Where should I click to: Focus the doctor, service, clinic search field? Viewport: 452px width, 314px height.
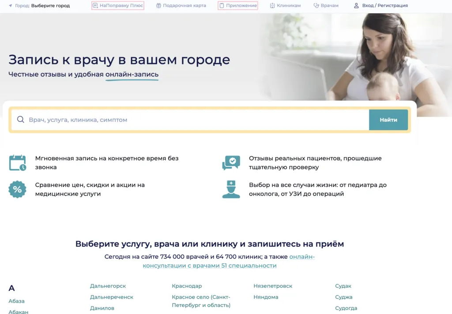(194, 120)
